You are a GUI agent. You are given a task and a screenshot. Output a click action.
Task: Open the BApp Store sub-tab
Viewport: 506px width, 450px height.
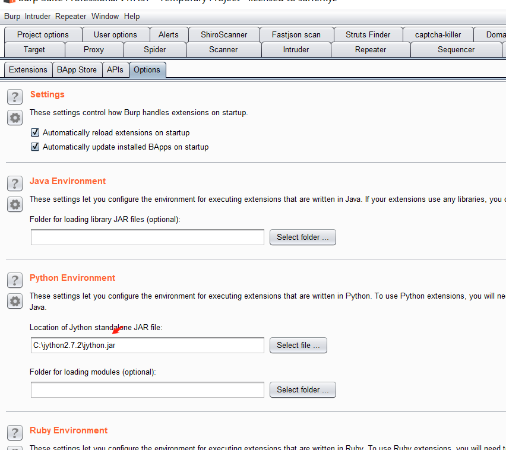click(x=77, y=70)
